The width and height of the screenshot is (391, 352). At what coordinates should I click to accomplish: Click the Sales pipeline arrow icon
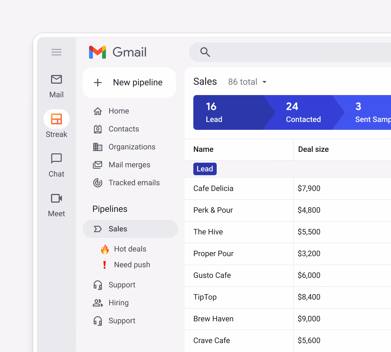pos(98,229)
